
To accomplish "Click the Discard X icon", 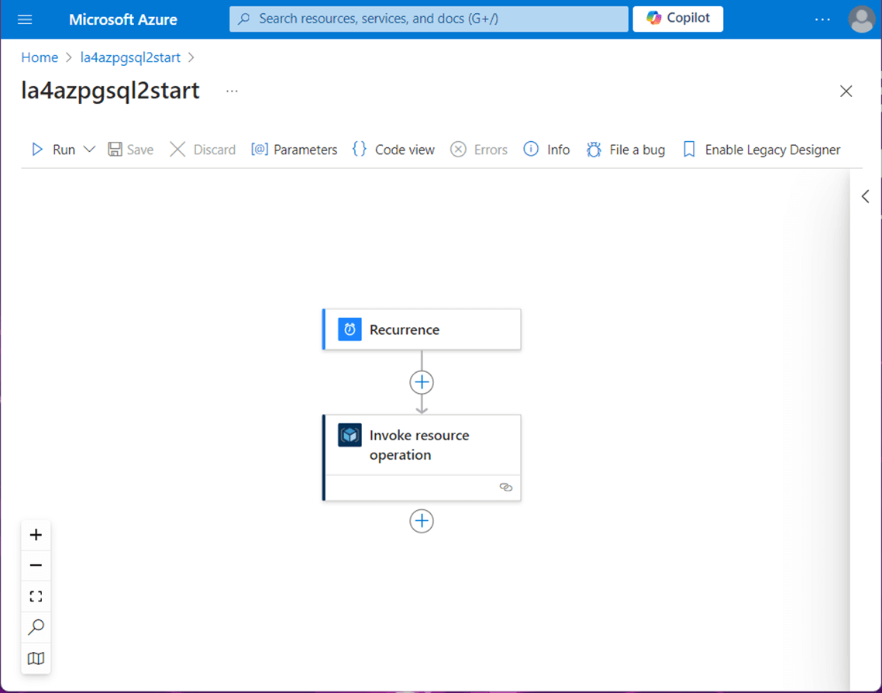I will click(177, 149).
